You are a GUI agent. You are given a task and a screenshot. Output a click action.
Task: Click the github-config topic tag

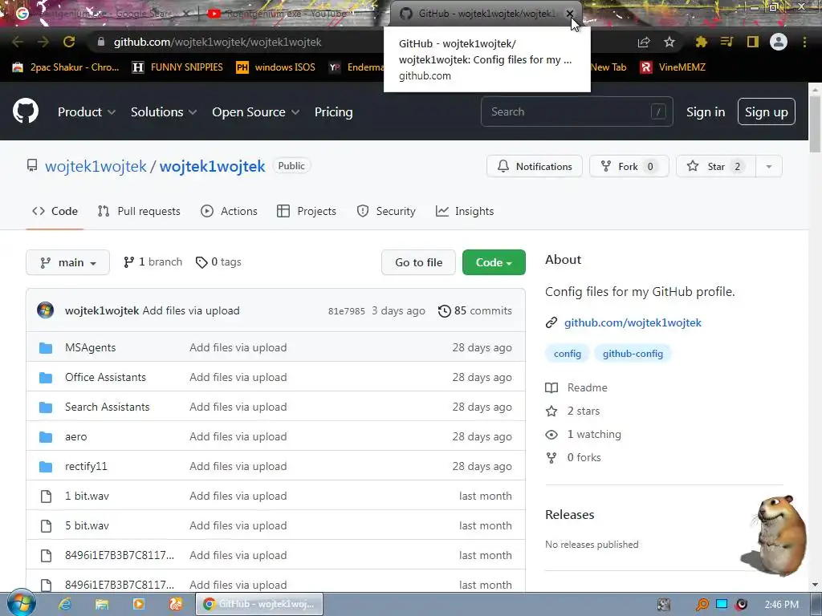(x=633, y=354)
